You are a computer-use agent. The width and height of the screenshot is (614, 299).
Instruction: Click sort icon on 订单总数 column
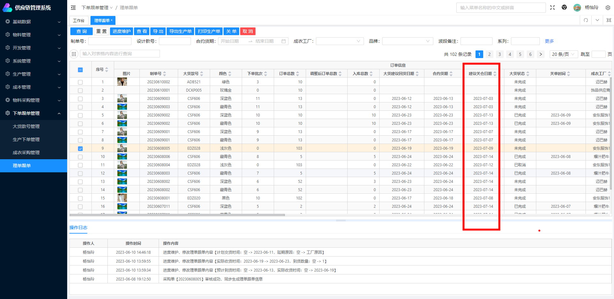(298, 74)
